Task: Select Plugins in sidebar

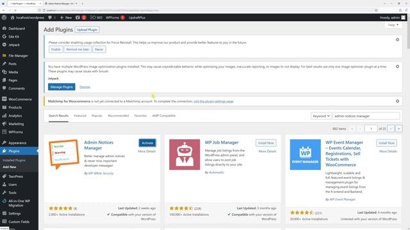Action: coord(19,151)
